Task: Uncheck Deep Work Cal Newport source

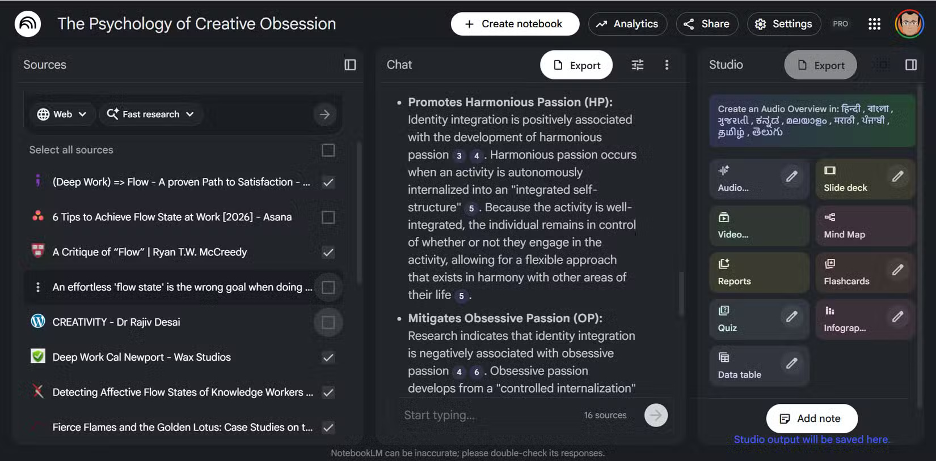Action: (x=328, y=357)
